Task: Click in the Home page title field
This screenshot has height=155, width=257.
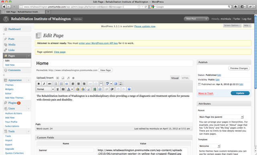Action: point(114,64)
